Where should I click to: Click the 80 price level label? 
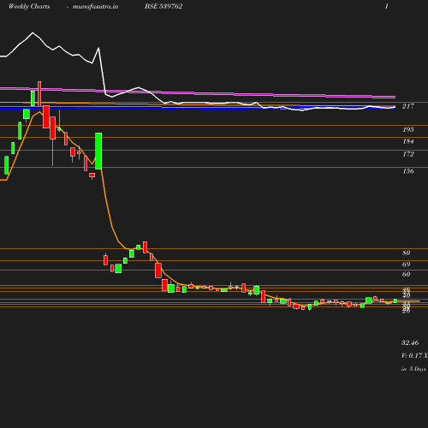click(x=407, y=253)
